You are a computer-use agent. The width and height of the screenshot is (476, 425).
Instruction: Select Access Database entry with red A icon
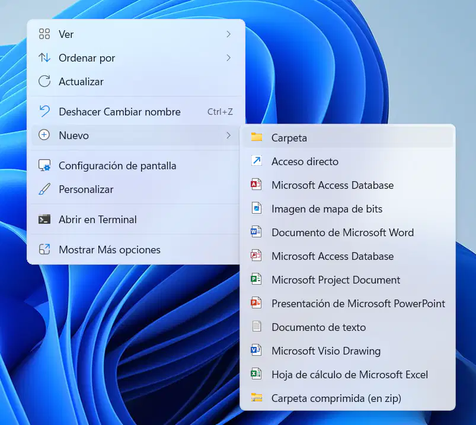tap(349, 185)
